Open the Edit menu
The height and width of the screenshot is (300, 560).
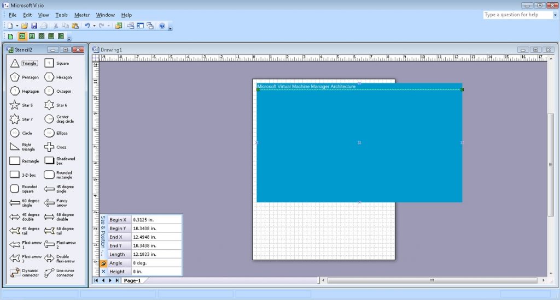[27, 15]
